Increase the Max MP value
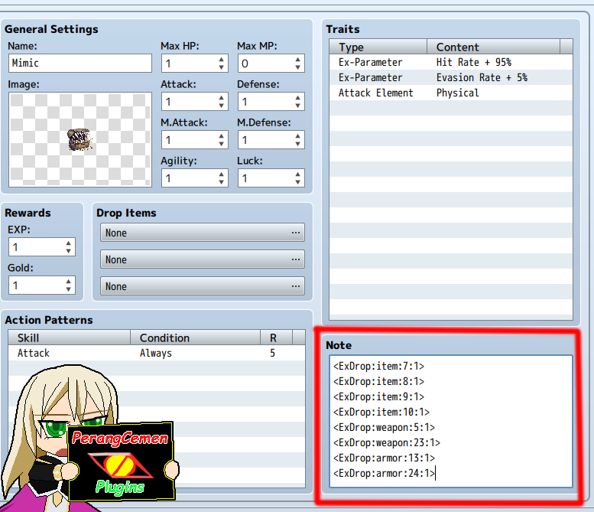The image size is (594, 512). tap(297, 60)
